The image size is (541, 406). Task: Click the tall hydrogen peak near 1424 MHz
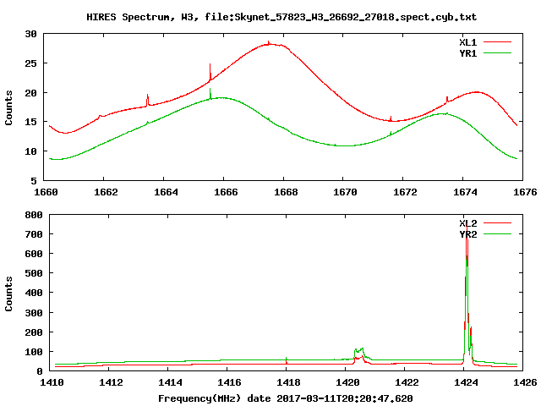tap(467, 294)
